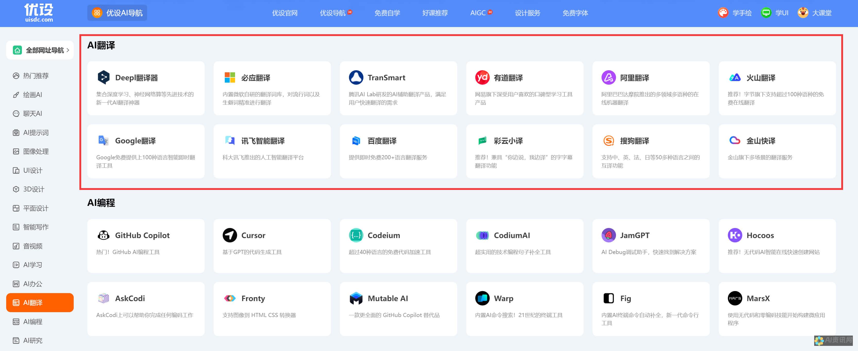Open the Google翻译 card title

135,141
